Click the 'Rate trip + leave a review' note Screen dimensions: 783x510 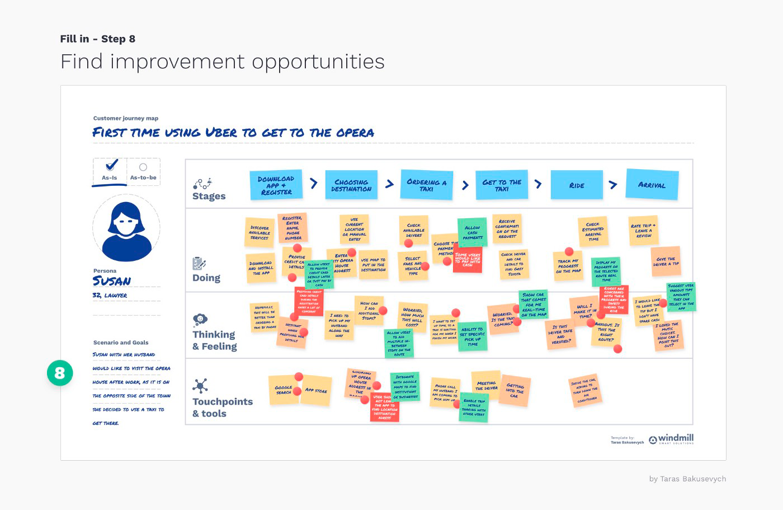644,231
